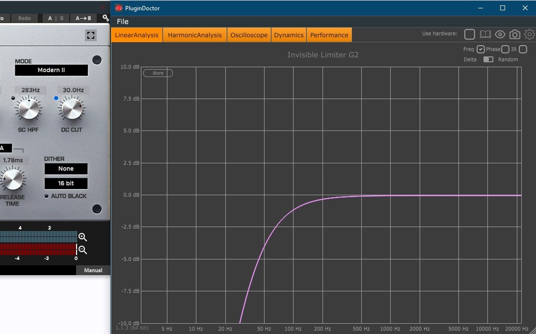This screenshot has width=536, height=334.
Task: Click the A→B copy button
Action: pos(83,18)
